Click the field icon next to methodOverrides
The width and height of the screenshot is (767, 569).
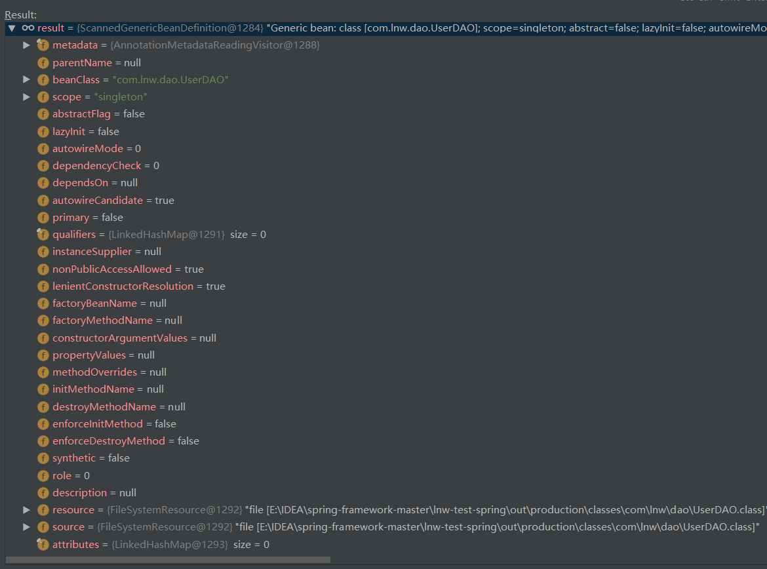point(43,372)
